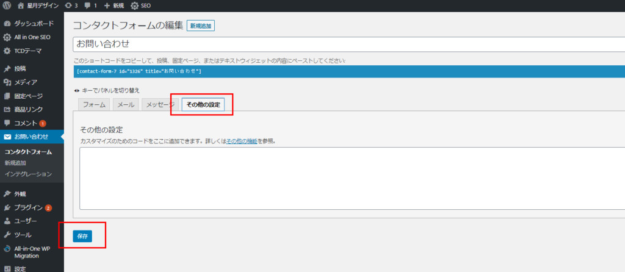The height and width of the screenshot is (272, 625).
Task: Switch to メッセージ tab
Action: (x=161, y=105)
